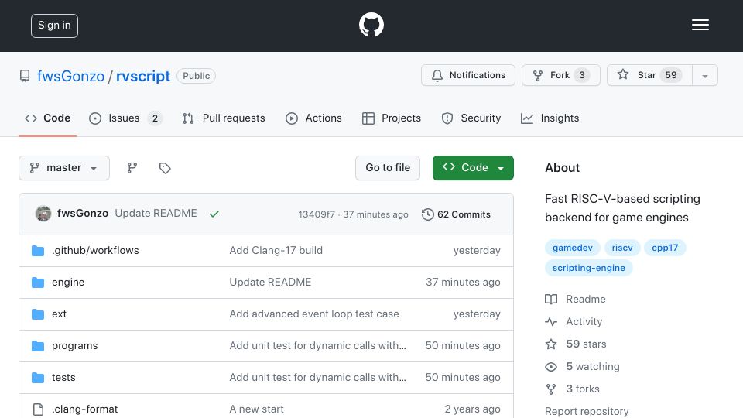Viewport: 743px width, 418px height.
Task: Open the fwsGonzo owner link
Action: pos(70,76)
